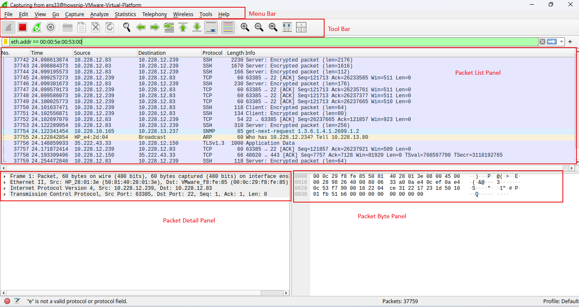579x307 pixels.
Task: Click the reset layout toolbar icon
Action: pos(301,28)
